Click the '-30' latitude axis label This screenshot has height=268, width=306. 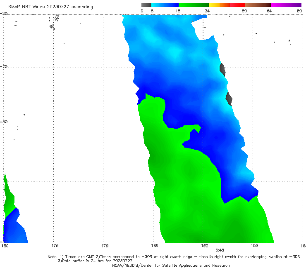pyautogui.click(x=4, y=122)
